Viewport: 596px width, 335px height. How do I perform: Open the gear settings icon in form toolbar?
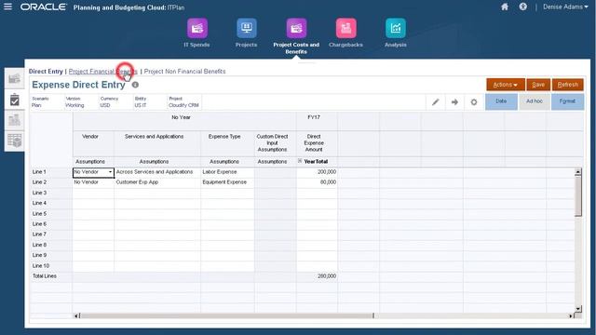click(x=474, y=101)
